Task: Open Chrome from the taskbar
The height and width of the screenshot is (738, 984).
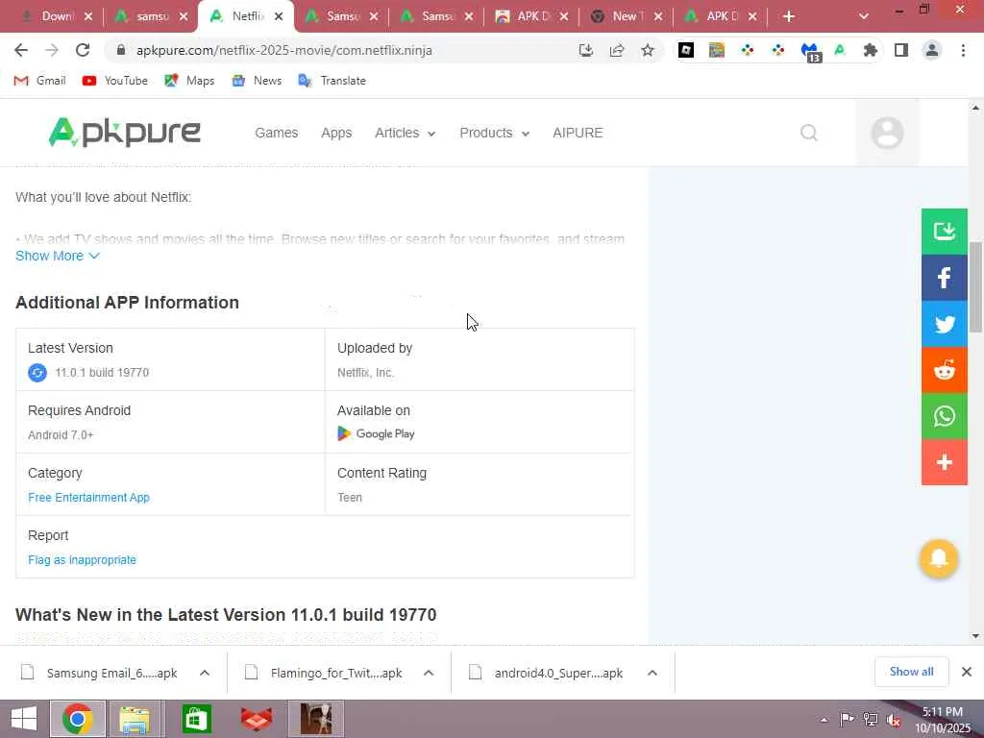Action: coord(78,719)
